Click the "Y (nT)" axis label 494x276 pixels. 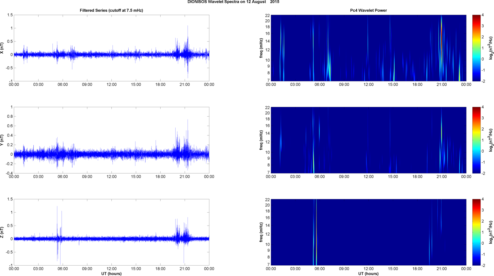pos(2,140)
